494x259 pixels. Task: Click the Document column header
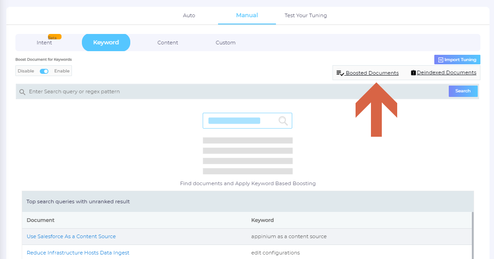coord(41,220)
